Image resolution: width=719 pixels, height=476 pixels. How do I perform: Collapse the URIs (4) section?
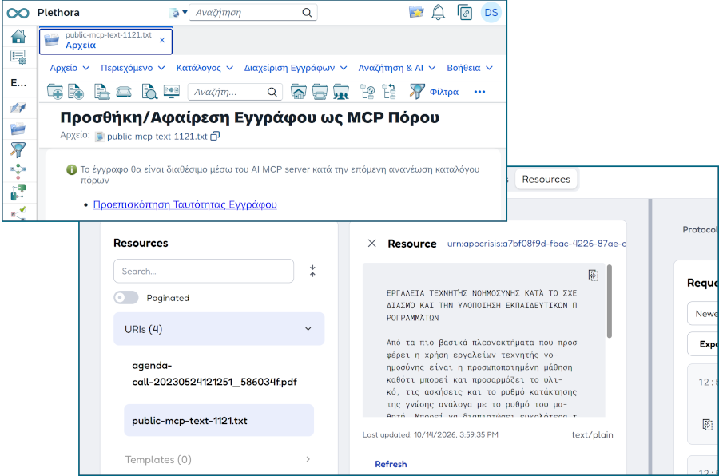pyautogui.click(x=219, y=329)
